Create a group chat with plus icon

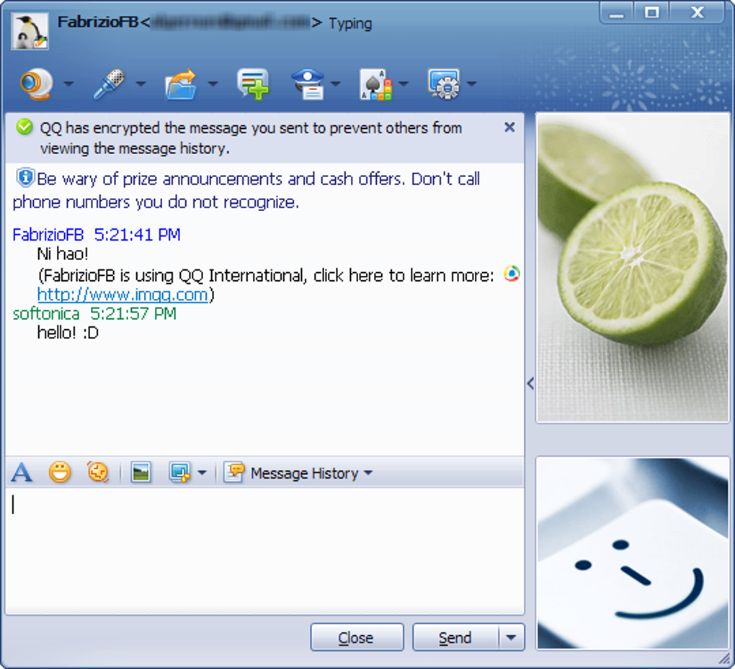click(253, 84)
